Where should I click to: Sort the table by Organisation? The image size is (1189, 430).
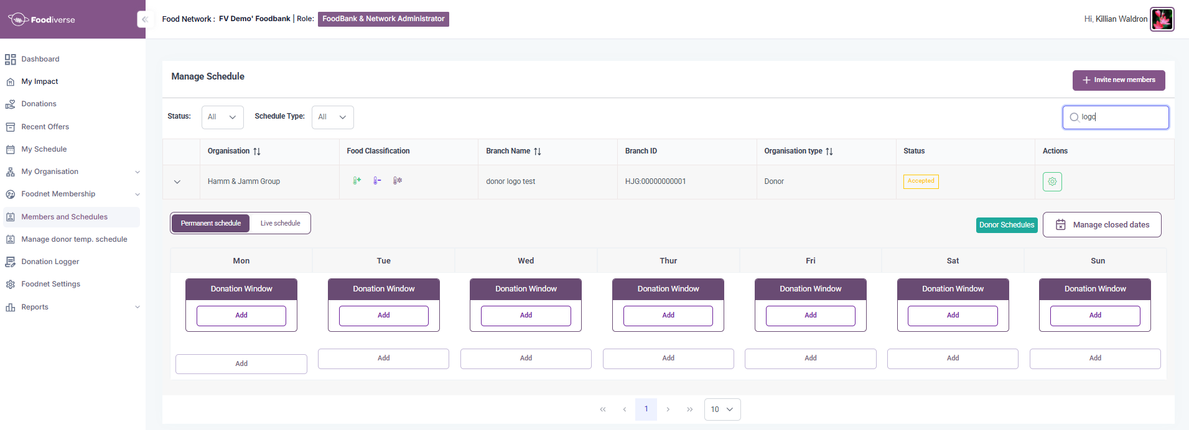(x=257, y=152)
